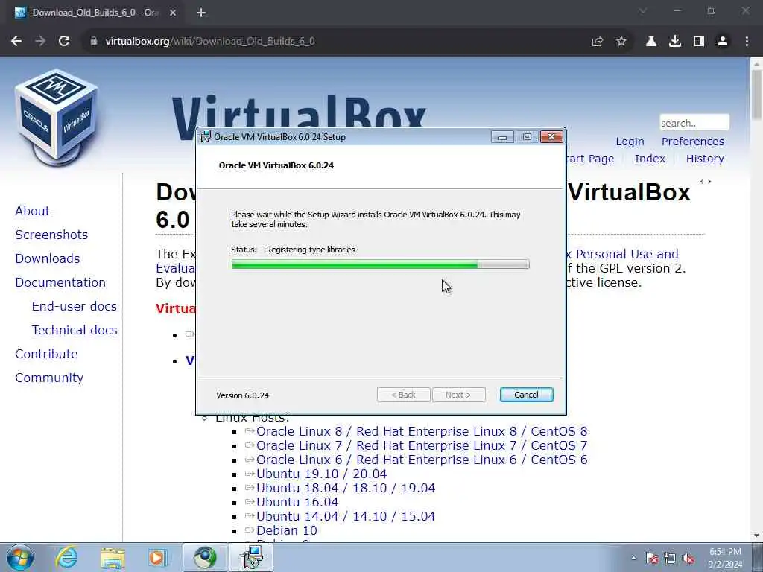The image size is (763, 572).
Task: Open the Community sidebar link
Action: point(48,378)
